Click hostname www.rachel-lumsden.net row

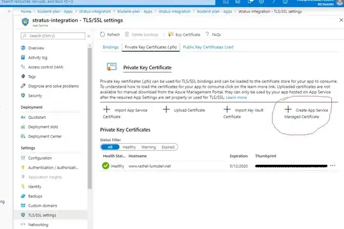point(150,166)
